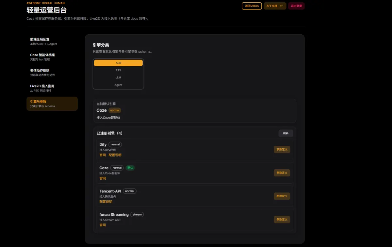The image size is (392, 247).
Task: Click the Tencent-API engine name
Action: click(110, 191)
